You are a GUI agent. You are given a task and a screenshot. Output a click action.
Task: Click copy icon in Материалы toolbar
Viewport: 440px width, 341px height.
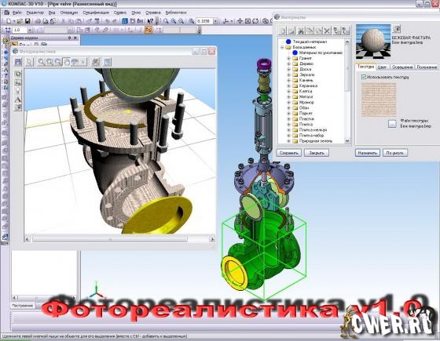point(310,31)
